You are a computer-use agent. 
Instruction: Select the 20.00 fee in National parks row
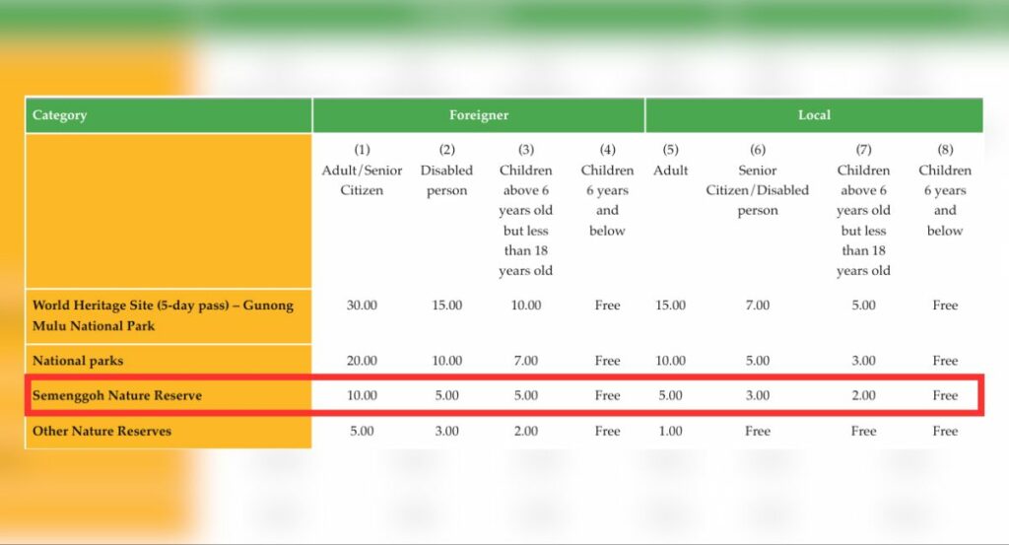click(362, 361)
